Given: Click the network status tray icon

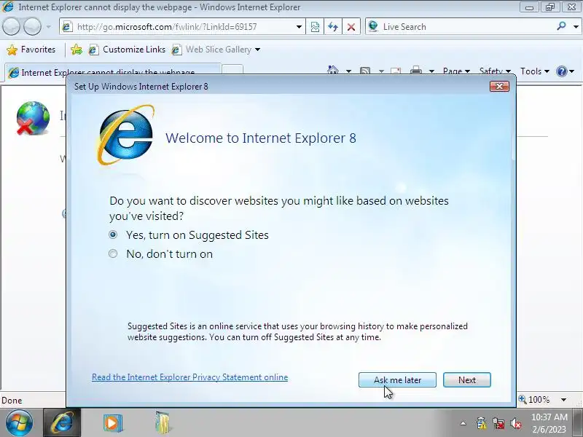Looking at the screenshot, I should coord(498,423).
